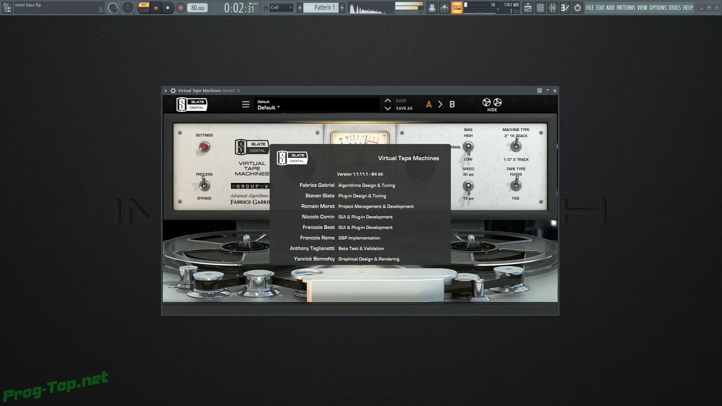722x406 pixels.
Task: Click the 80.000 tempo field
Action: click(x=198, y=8)
